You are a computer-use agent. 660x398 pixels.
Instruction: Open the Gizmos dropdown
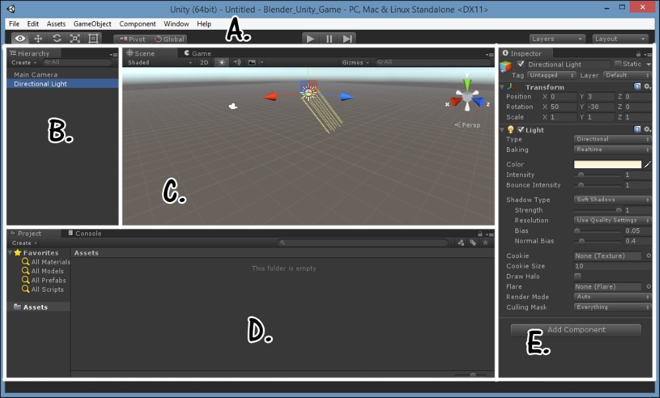pos(355,62)
